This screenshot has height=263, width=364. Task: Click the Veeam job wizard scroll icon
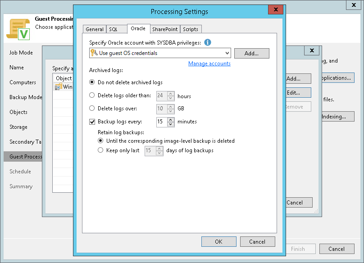tap(18, 29)
